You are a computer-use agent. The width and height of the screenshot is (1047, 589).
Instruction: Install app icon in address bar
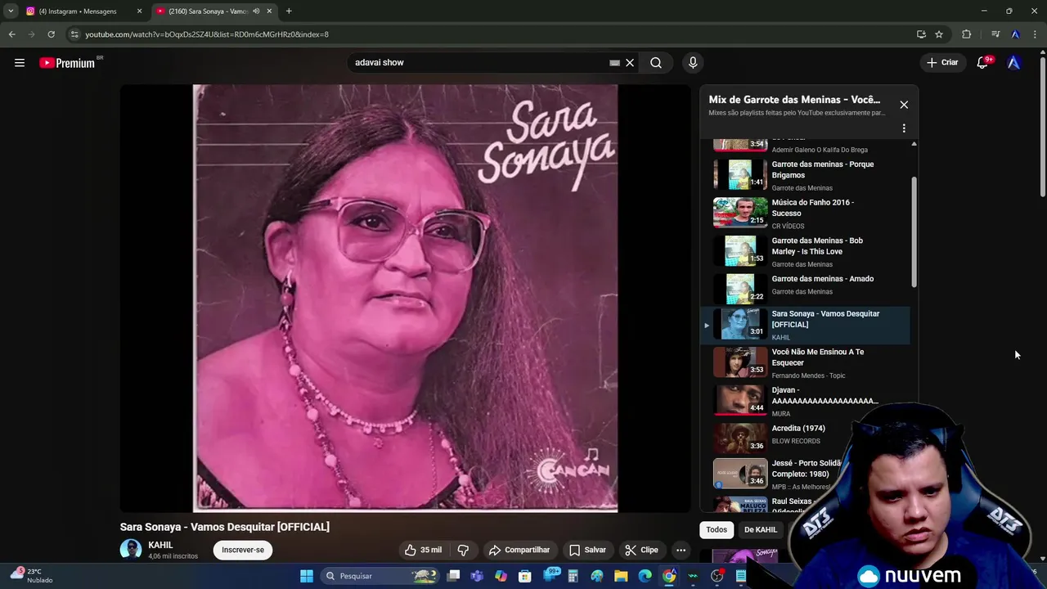pos(921,34)
